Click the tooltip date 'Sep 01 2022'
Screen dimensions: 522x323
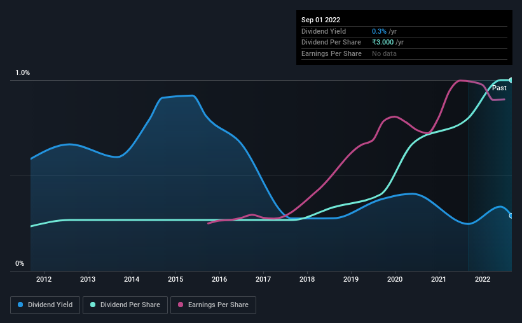pyautogui.click(x=320, y=20)
